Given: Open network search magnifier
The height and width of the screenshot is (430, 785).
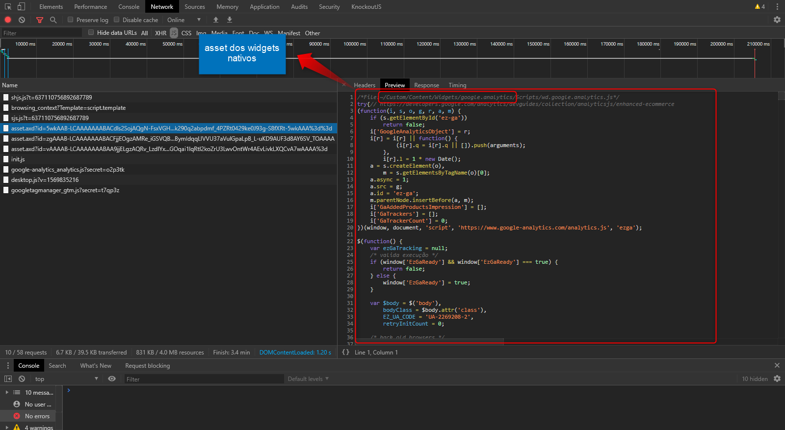Looking at the screenshot, I should click(x=53, y=20).
